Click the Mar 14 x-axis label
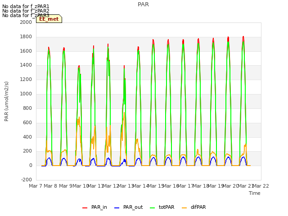Viewport: 288px width, 216px height. [141, 186]
